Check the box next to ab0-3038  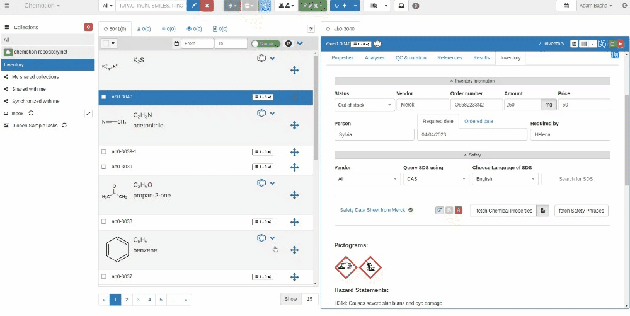click(x=104, y=222)
